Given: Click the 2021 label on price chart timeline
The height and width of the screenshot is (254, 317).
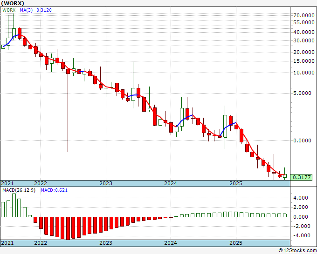Looking at the screenshot, I should 7,183.
